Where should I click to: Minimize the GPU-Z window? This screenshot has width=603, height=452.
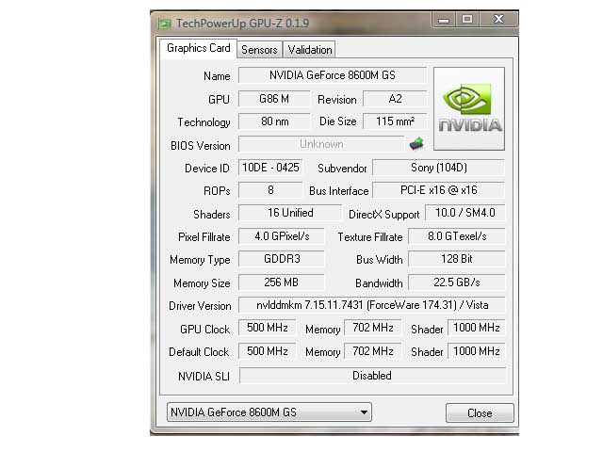tap(444, 19)
